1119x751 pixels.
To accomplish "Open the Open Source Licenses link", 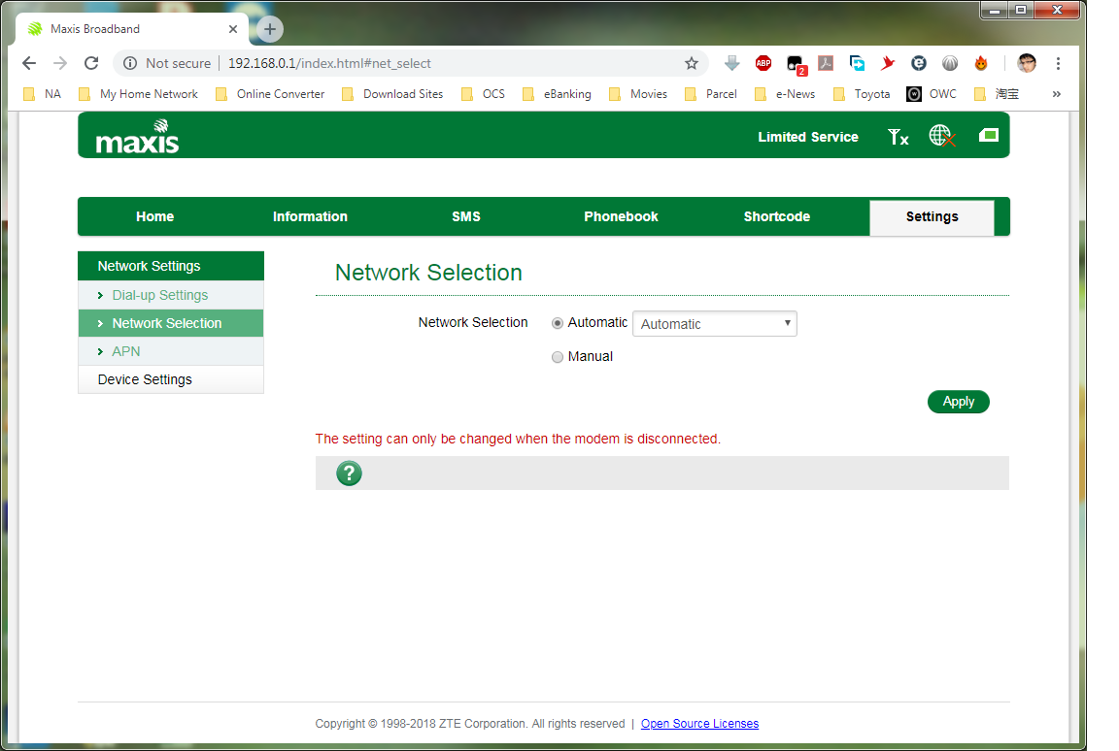I will pos(699,724).
